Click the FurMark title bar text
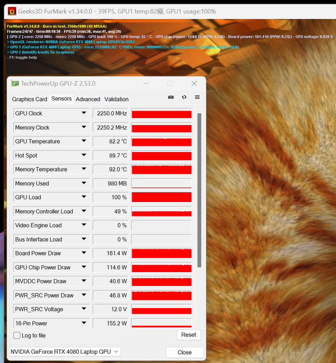 [117, 12]
